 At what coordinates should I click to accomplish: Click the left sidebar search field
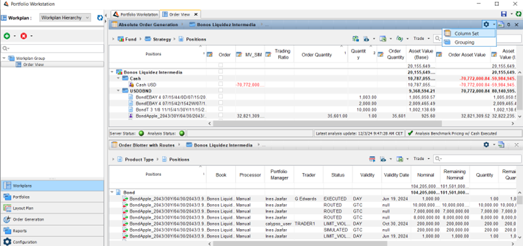(x=52, y=49)
